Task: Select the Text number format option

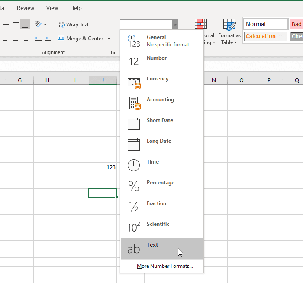Action: click(x=162, y=248)
